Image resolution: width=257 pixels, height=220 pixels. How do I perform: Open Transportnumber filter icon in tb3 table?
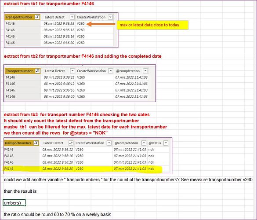36,143
